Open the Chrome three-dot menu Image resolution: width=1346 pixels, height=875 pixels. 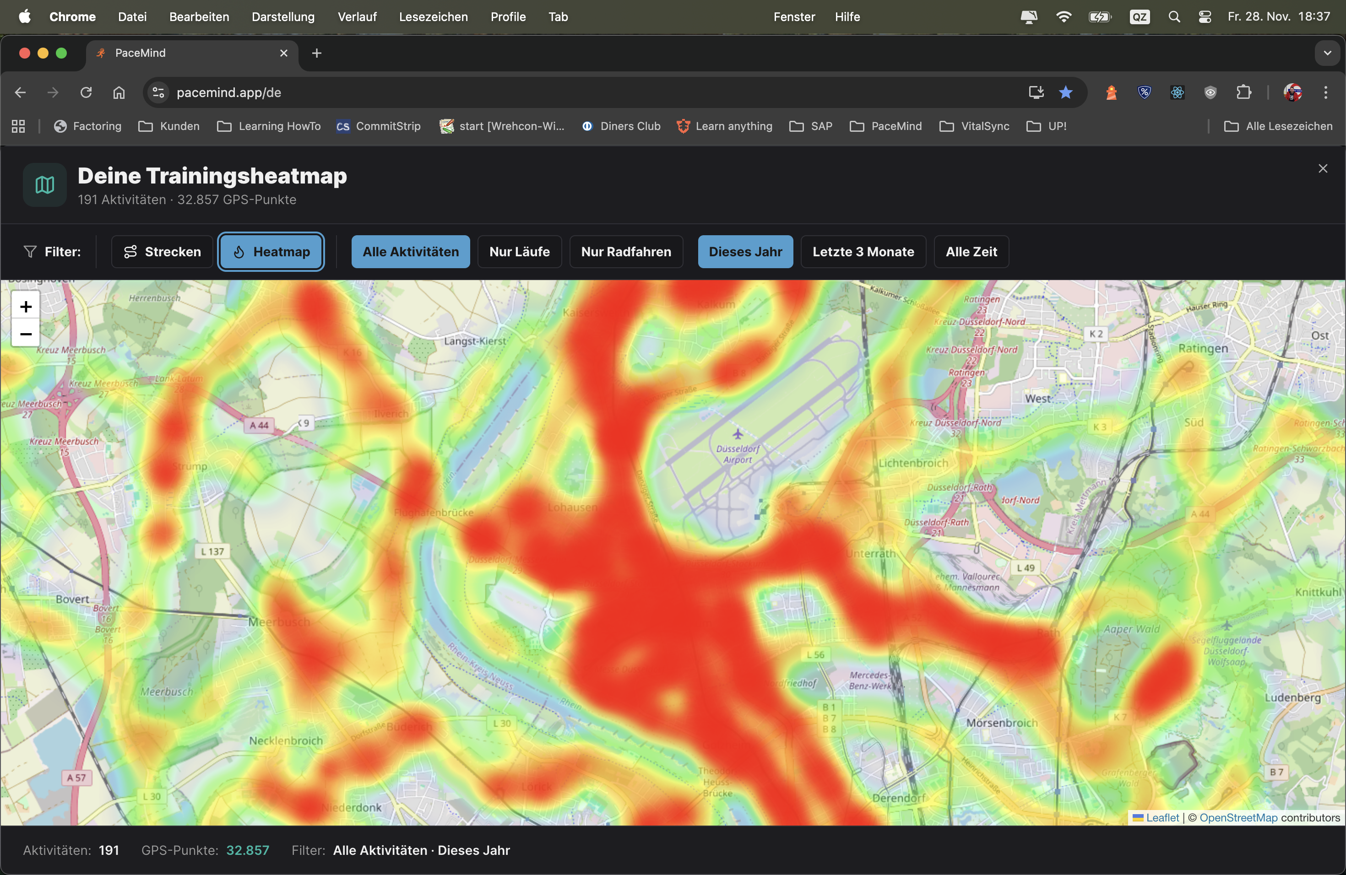(1326, 92)
